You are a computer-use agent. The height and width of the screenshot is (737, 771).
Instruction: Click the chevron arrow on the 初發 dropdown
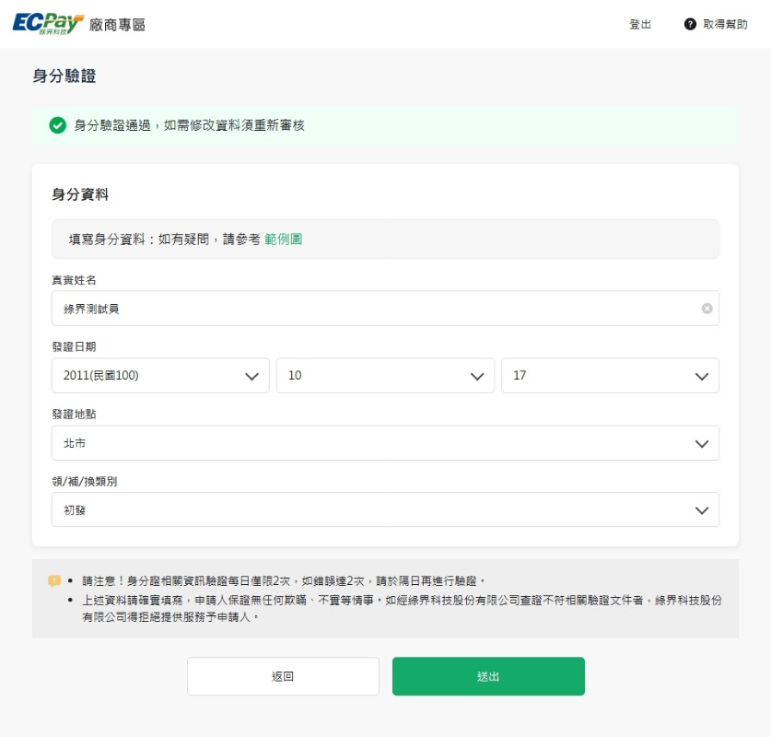coord(701,509)
